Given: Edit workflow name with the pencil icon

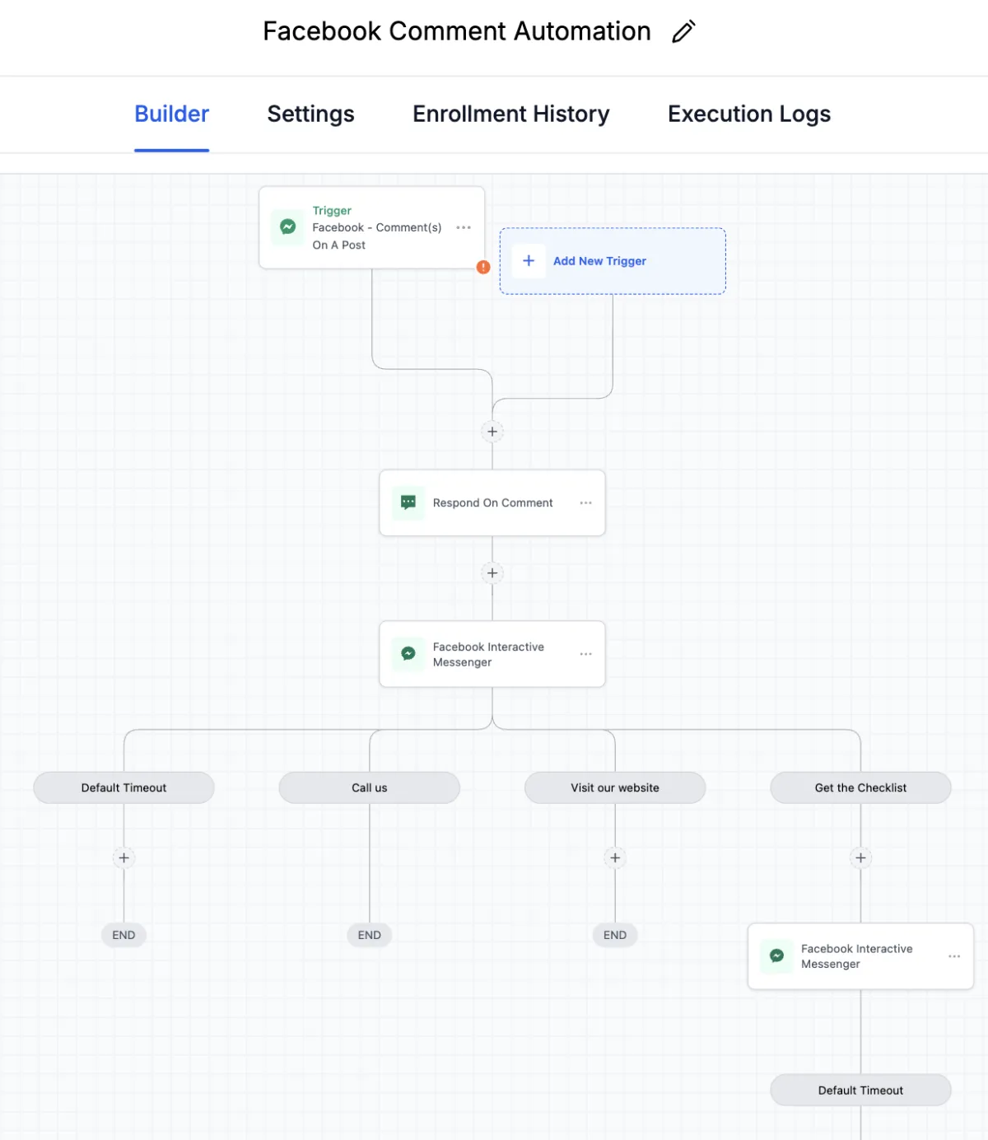Looking at the screenshot, I should tap(683, 31).
